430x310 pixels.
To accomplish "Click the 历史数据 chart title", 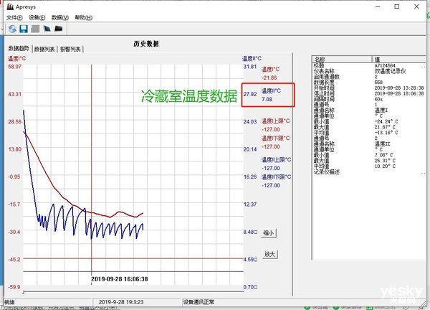I will pos(146,44).
